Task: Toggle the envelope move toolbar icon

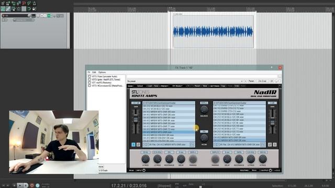Action: 19,9
